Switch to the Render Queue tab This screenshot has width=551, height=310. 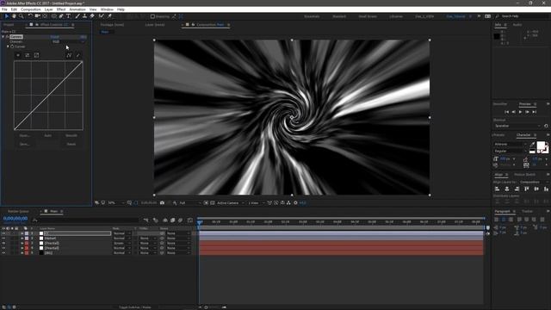point(18,211)
